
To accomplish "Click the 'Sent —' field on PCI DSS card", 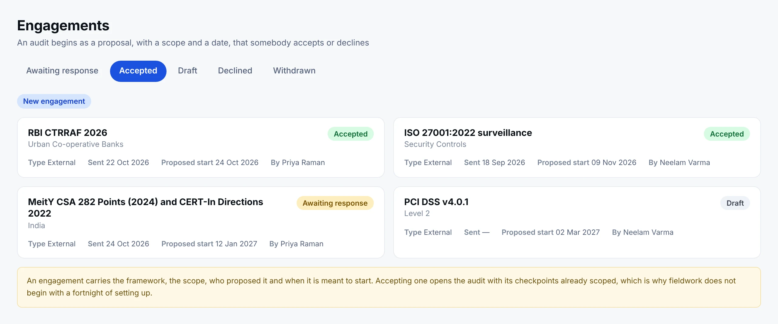I will [477, 232].
